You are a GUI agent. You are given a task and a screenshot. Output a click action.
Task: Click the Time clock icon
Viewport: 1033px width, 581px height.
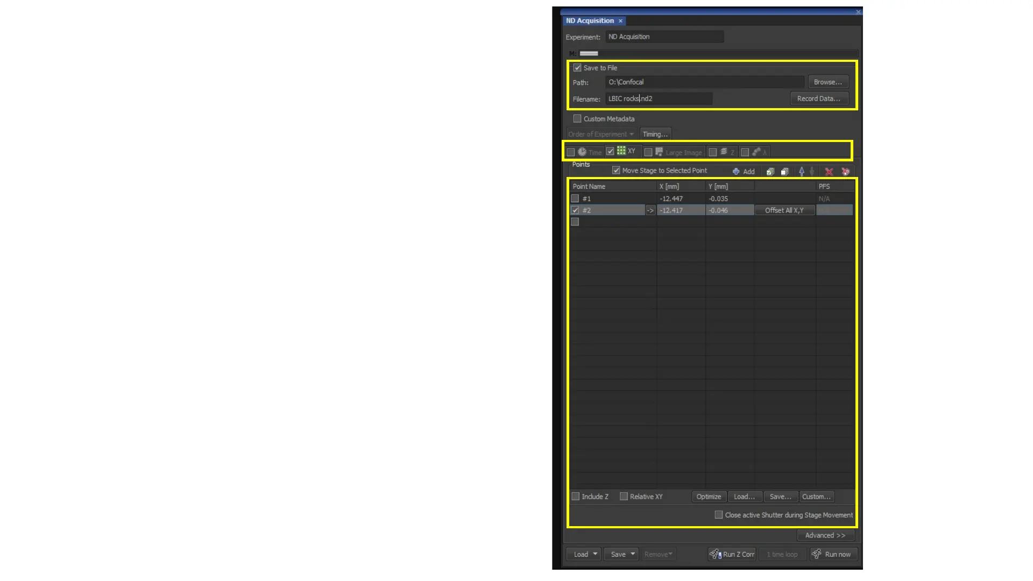point(582,152)
